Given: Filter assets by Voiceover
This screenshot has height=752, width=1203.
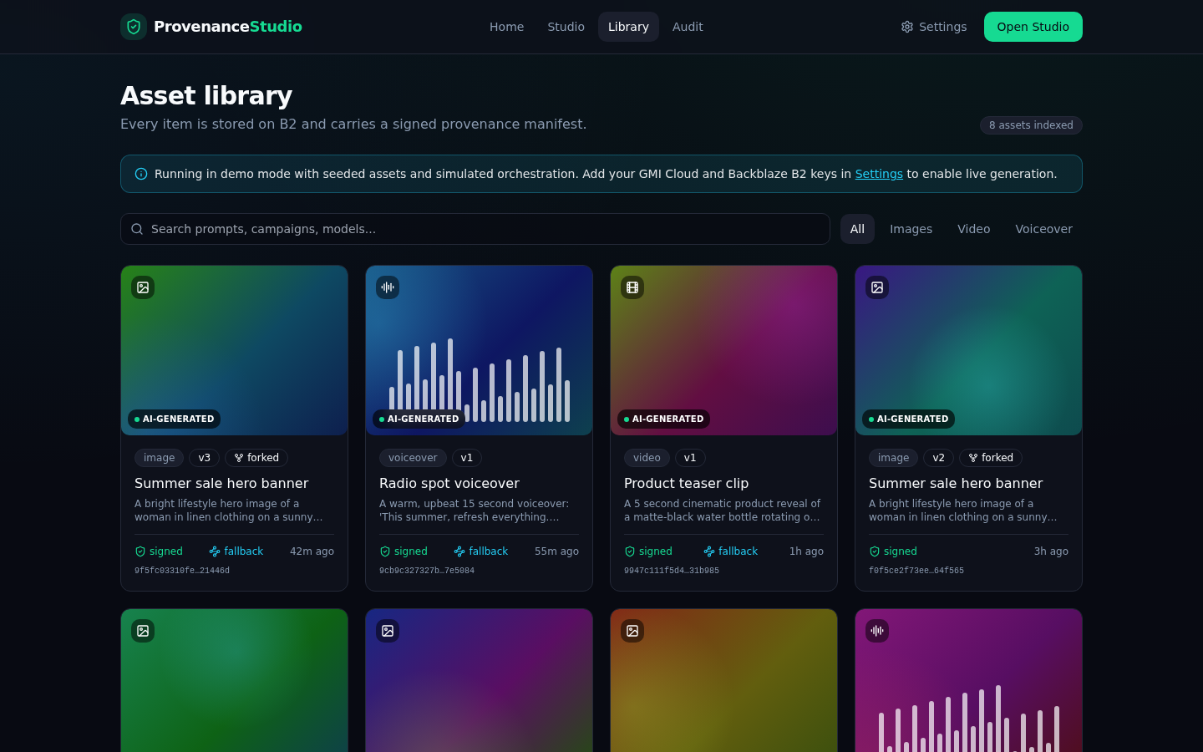Looking at the screenshot, I should click(x=1043, y=229).
